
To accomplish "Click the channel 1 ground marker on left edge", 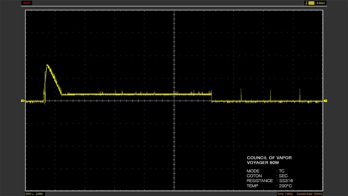I will click(23, 101).
